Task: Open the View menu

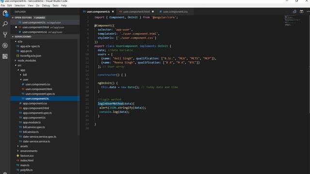Action: pyautogui.click(x=31, y=5)
